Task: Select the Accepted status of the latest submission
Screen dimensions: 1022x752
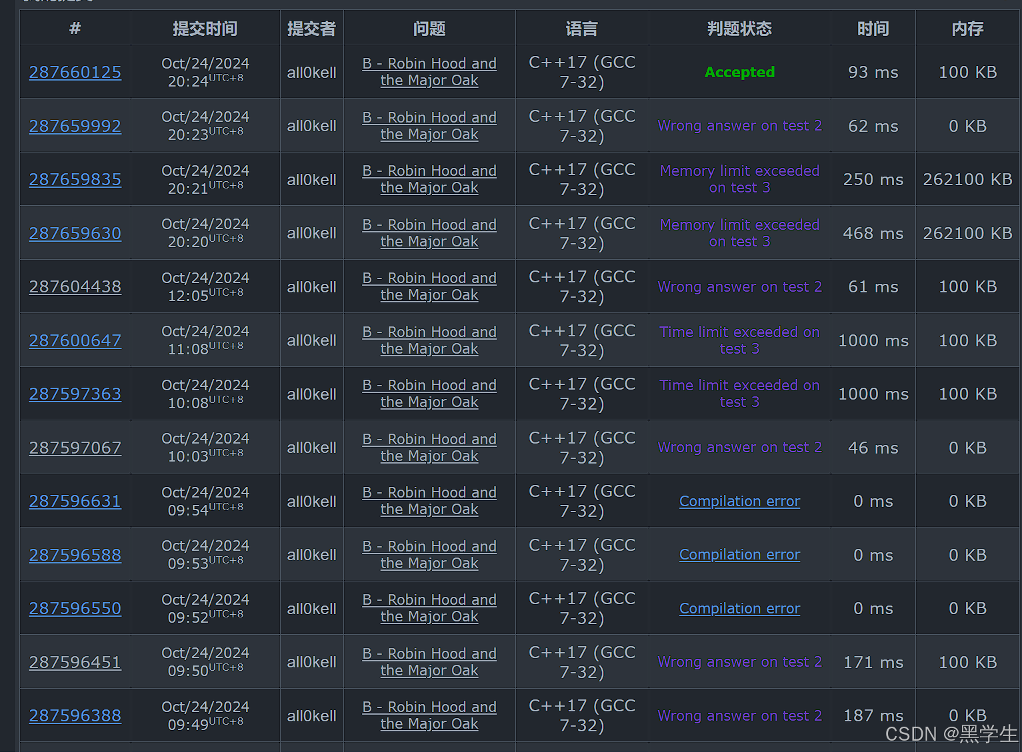Action: pos(739,72)
